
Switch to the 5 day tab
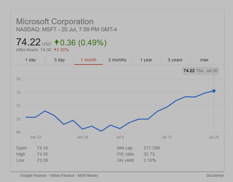(x=60, y=60)
